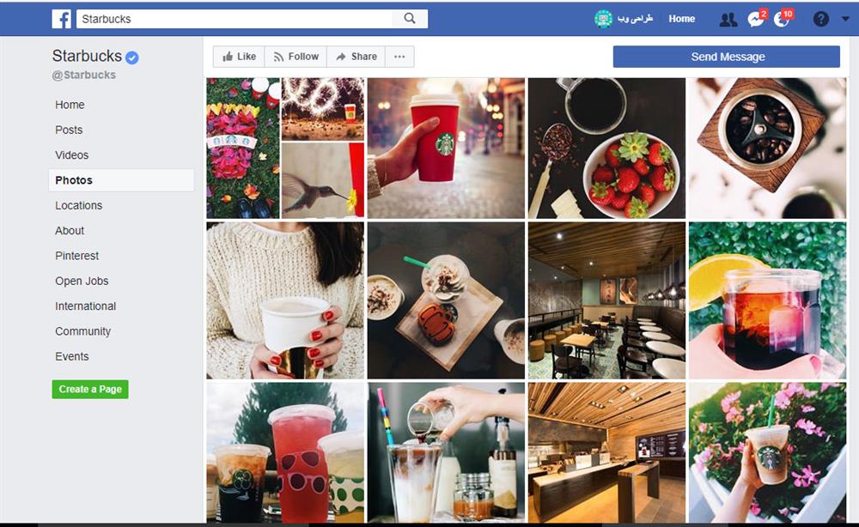
Task: Like the Starbucks page
Action: [239, 57]
